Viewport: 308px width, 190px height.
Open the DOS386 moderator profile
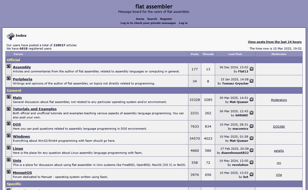(279, 127)
